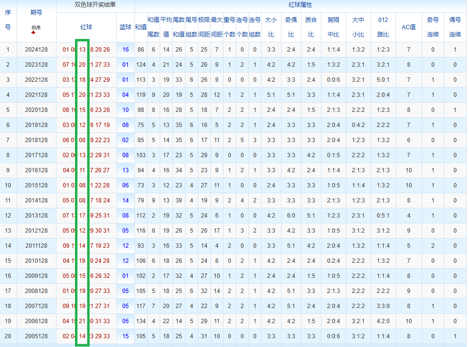Click blue ball 10 in row 2020128
The height and width of the screenshot is (347, 469).
[x=125, y=110]
